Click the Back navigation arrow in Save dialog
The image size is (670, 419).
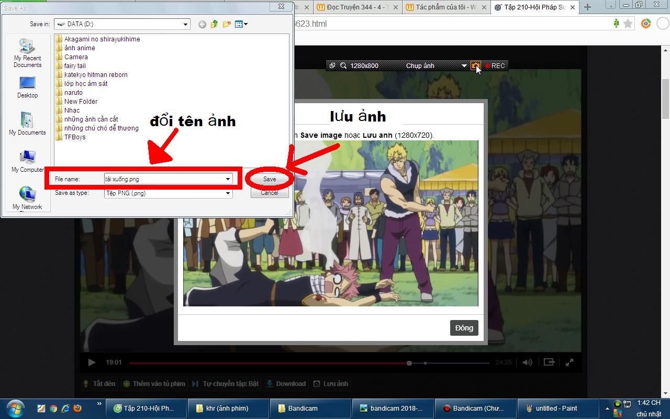pos(203,24)
